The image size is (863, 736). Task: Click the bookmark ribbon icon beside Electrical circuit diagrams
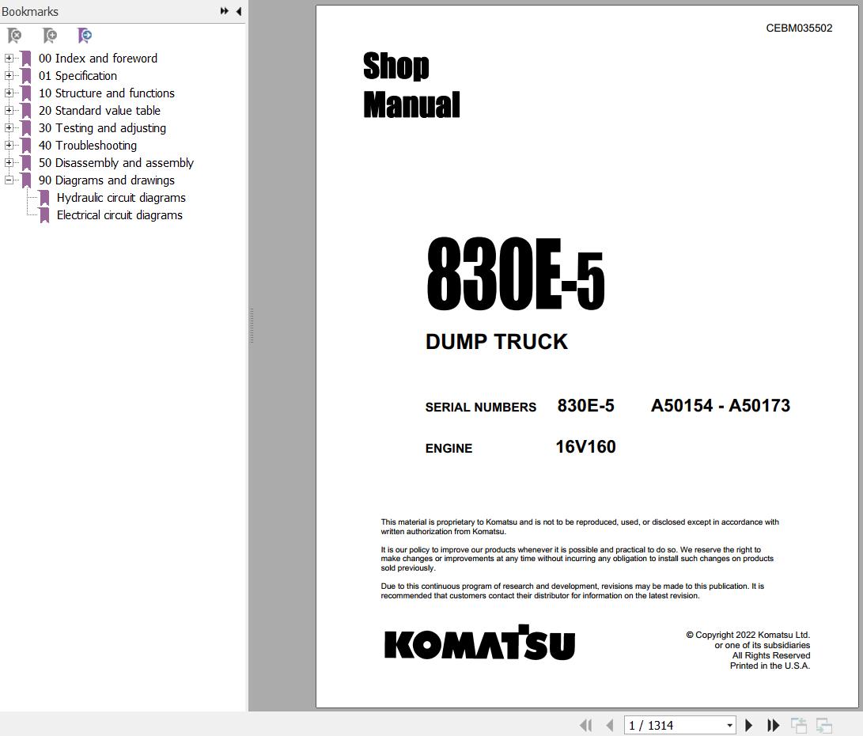pyautogui.click(x=44, y=216)
